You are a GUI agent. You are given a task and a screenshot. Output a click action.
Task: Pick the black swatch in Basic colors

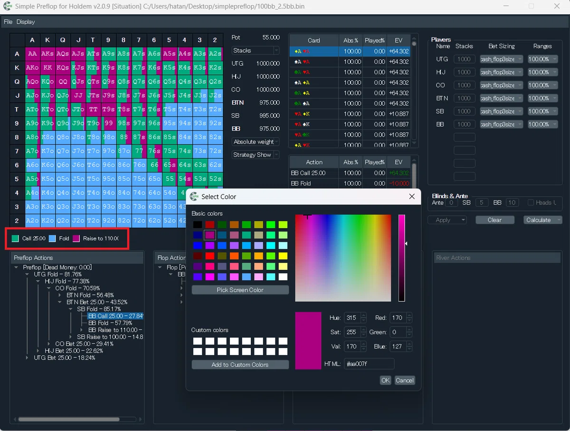coord(198,224)
